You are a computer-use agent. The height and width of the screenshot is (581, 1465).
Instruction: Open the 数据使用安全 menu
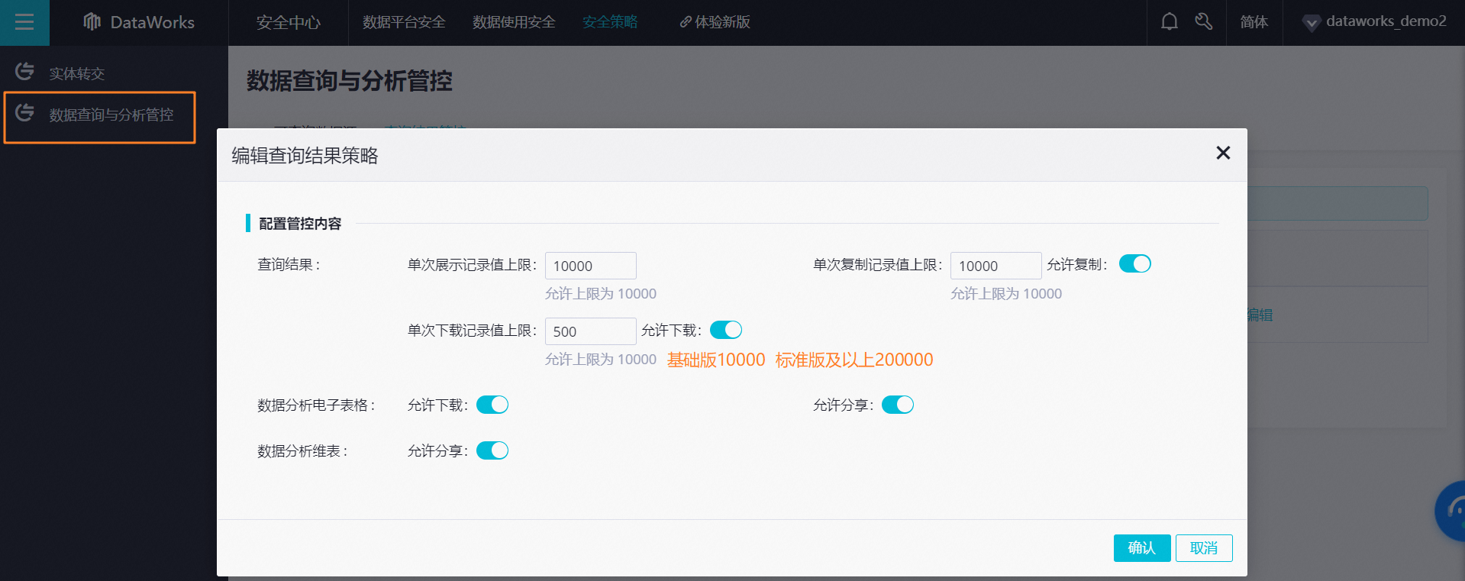point(514,22)
